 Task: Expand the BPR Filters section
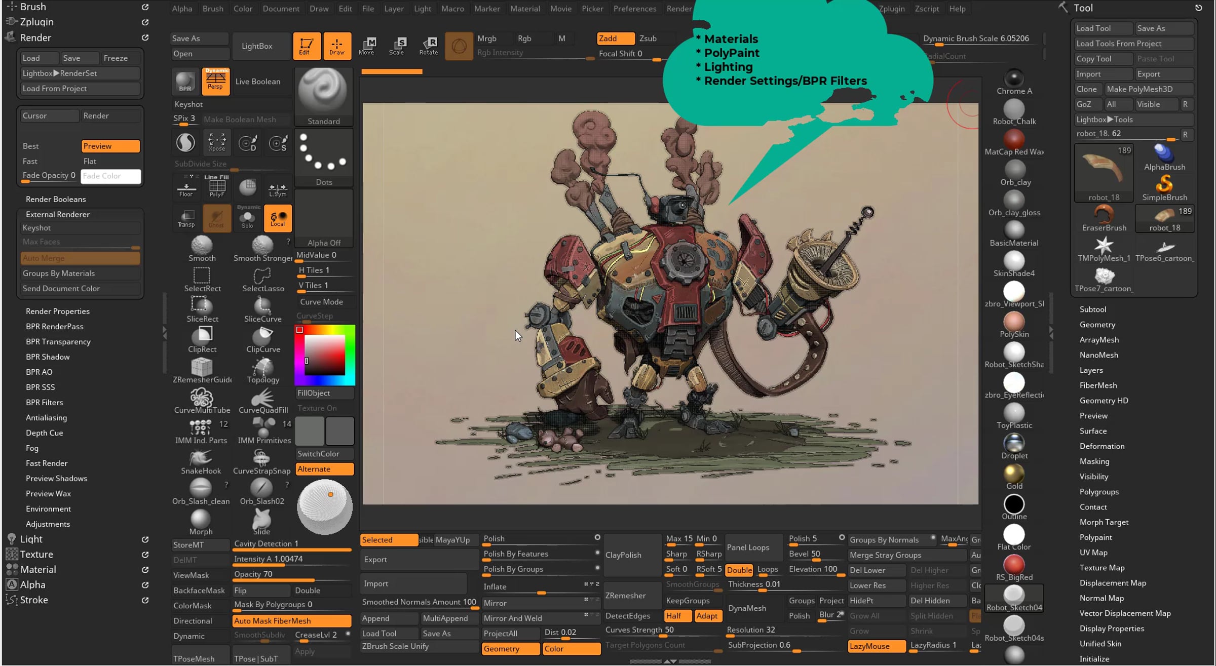pos(45,403)
